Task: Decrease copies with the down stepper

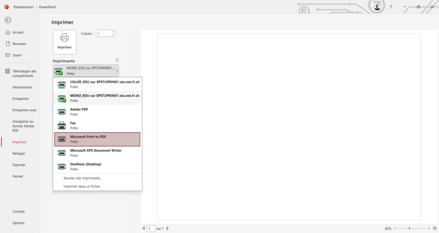Action: tap(112, 35)
